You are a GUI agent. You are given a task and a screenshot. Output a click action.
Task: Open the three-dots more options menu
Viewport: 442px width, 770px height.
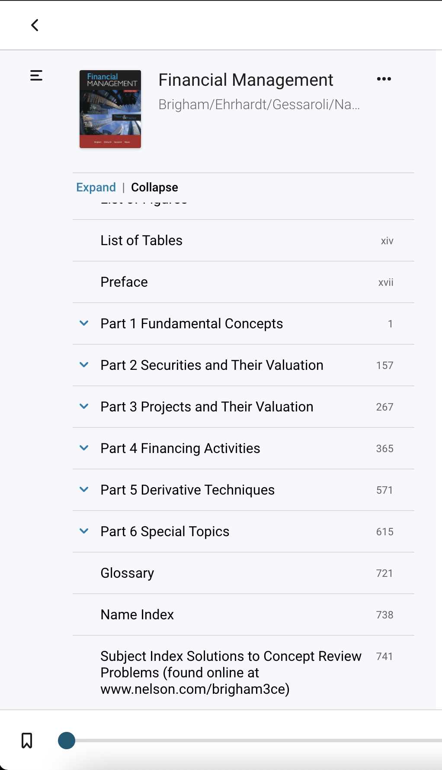tap(384, 79)
